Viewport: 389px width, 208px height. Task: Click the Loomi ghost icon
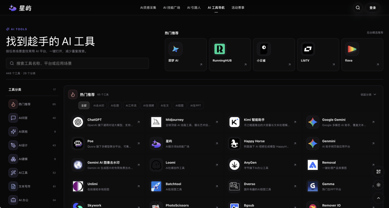156,165
